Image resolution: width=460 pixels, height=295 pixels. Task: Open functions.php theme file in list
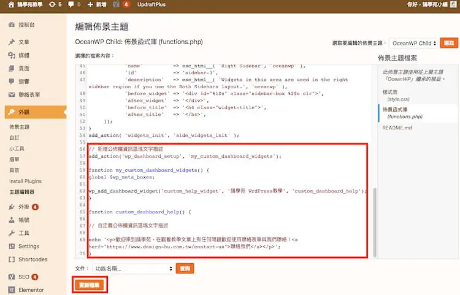tap(402, 113)
